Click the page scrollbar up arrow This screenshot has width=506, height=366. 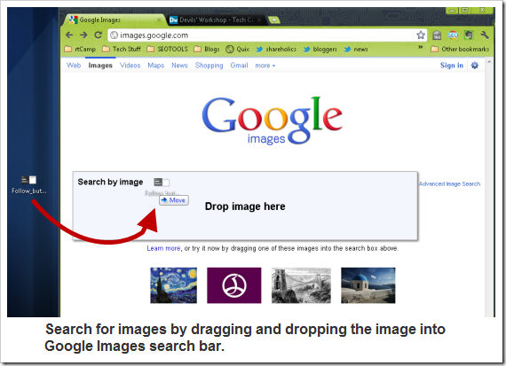(489, 61)
